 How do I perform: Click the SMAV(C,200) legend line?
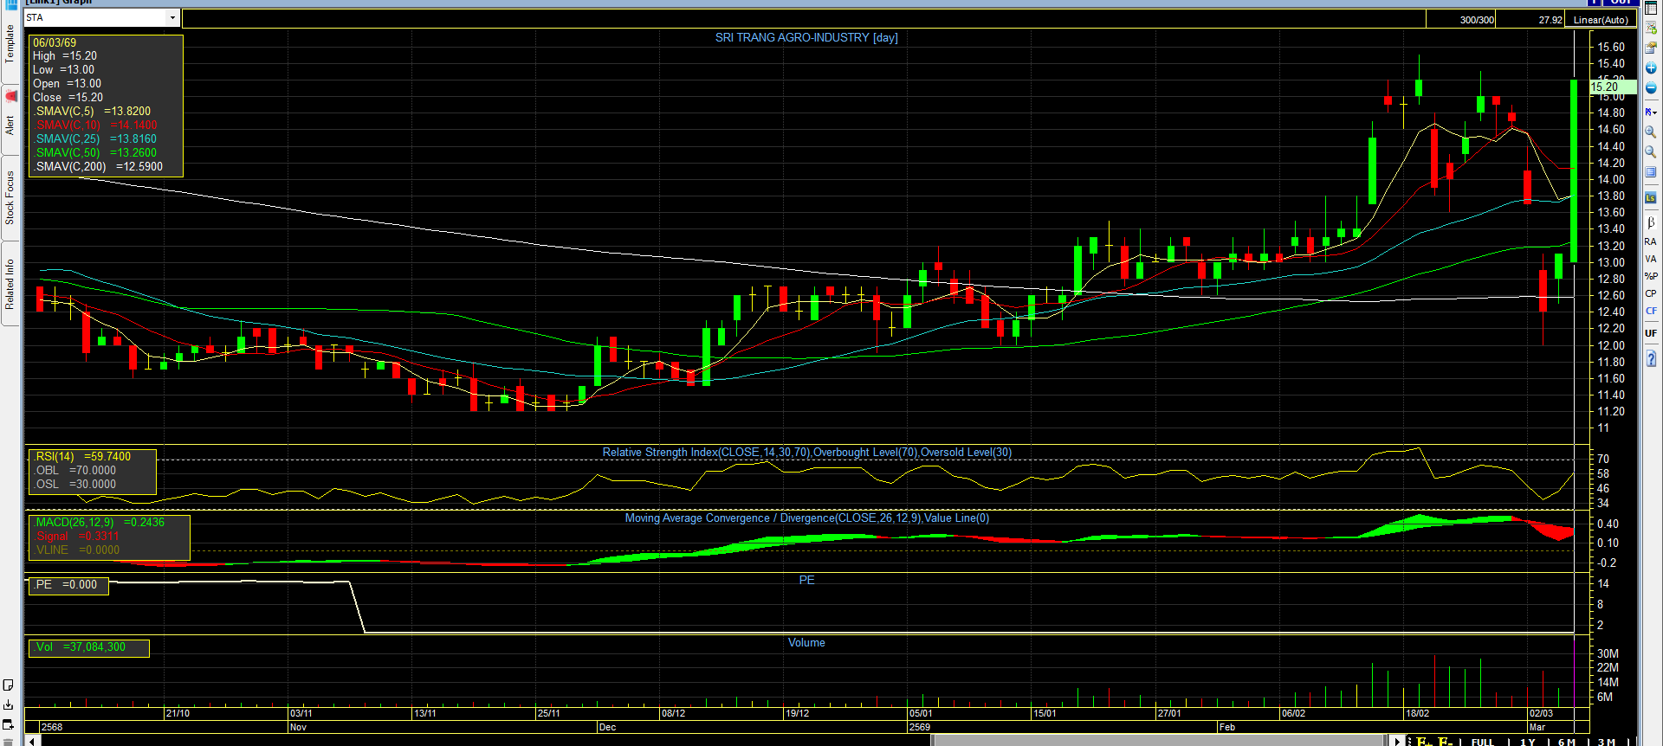(99, 166)
